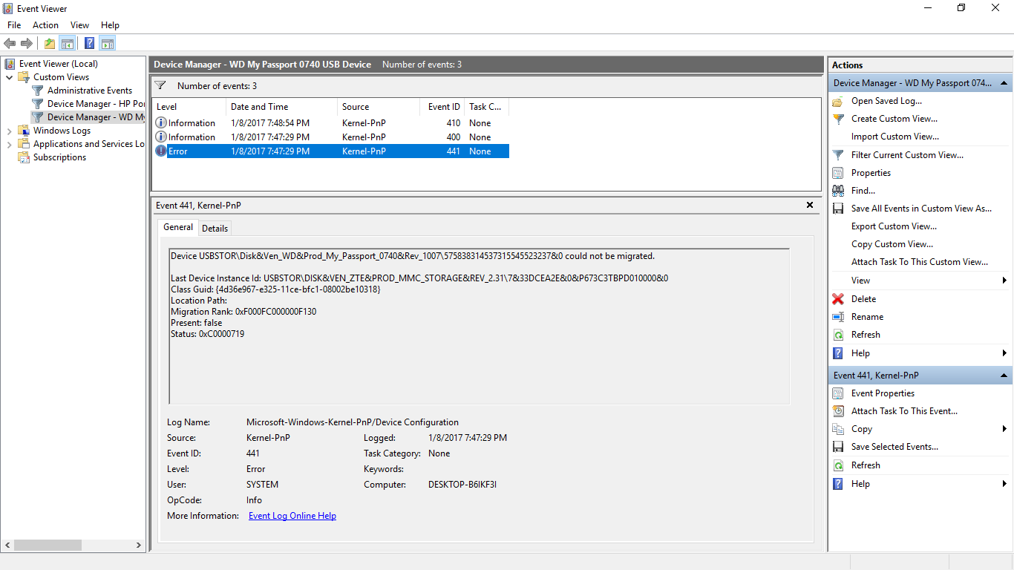Toggle the Show/Hide Action Pane toolbar button
1014x570 pixels.
(107, 43)
